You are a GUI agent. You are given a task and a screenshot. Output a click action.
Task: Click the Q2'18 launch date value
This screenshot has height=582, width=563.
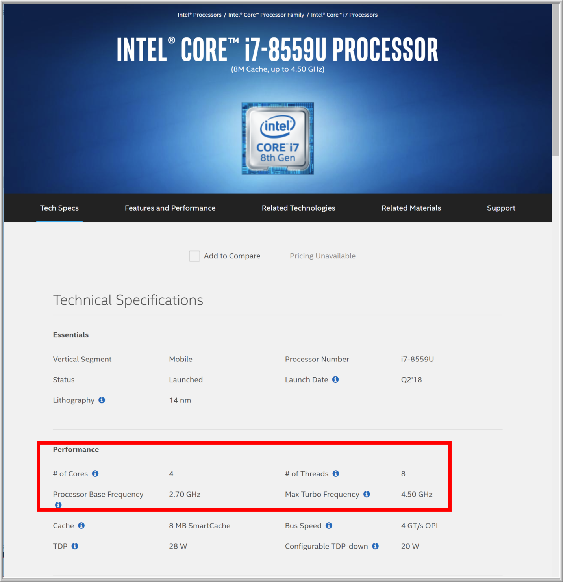[411, 380]
